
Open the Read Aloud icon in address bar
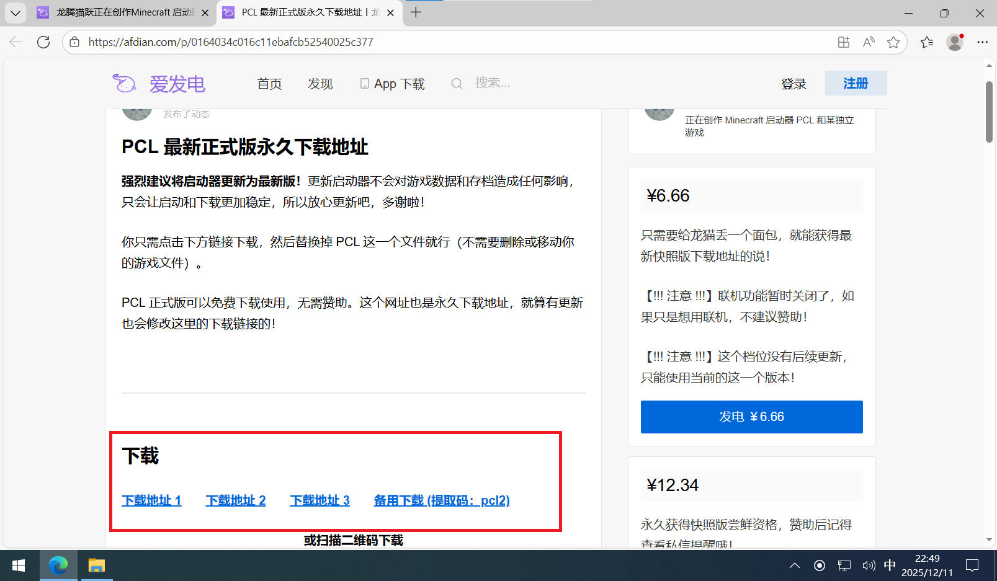[x=869, y=42]
